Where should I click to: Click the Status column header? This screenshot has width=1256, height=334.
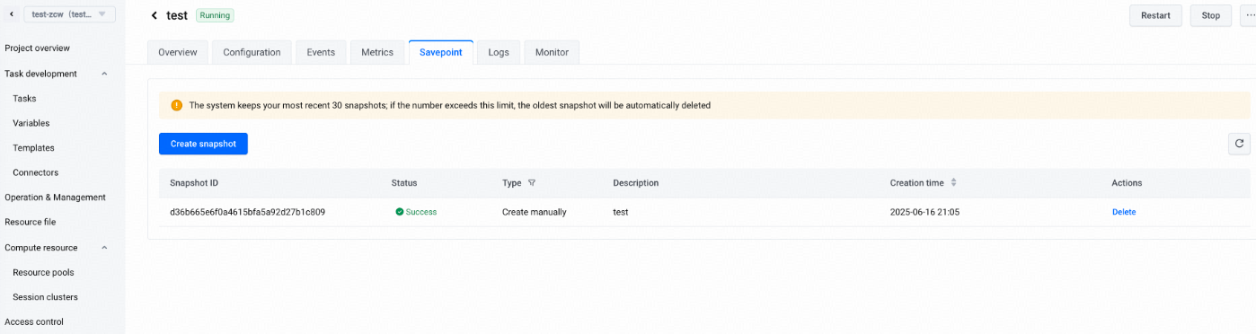tap(404, 183)
